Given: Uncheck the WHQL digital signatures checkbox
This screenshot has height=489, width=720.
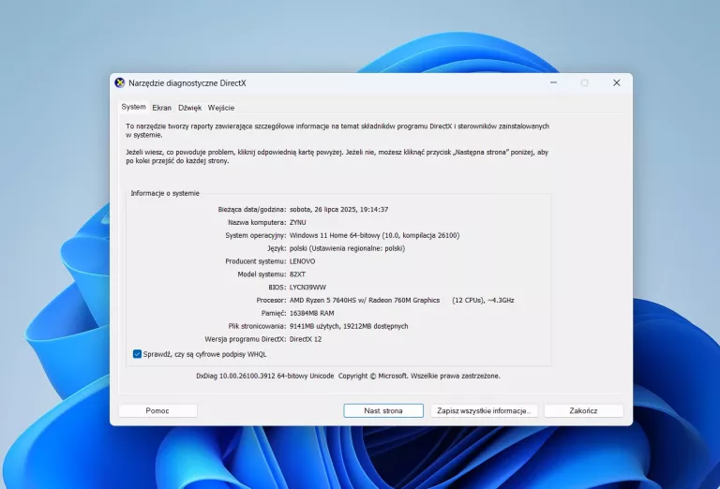Looking at the screenshot, I should click(x=137, y=354).
